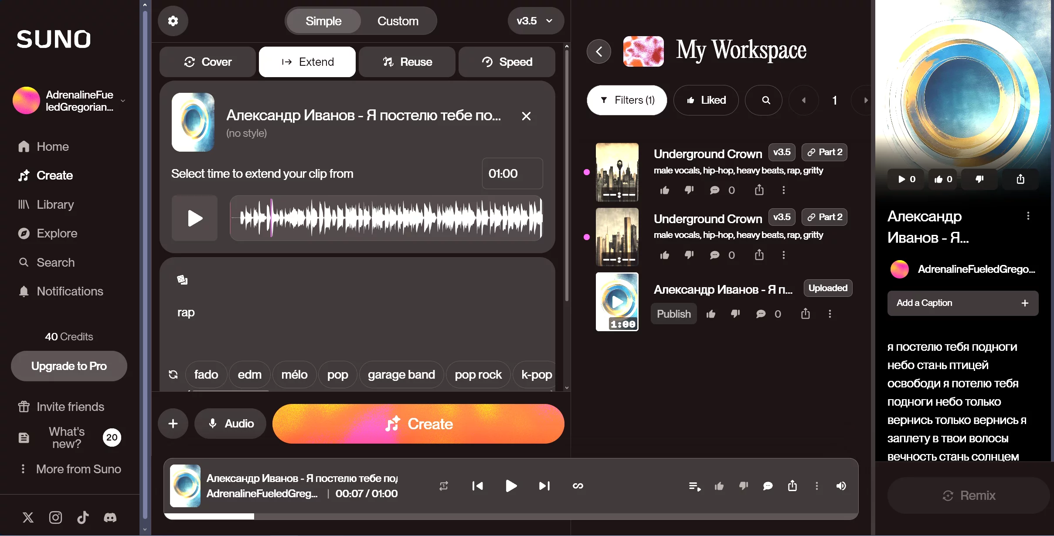Go to Home in the sidebar
The image size is (1054, 536).
(44, 146)
